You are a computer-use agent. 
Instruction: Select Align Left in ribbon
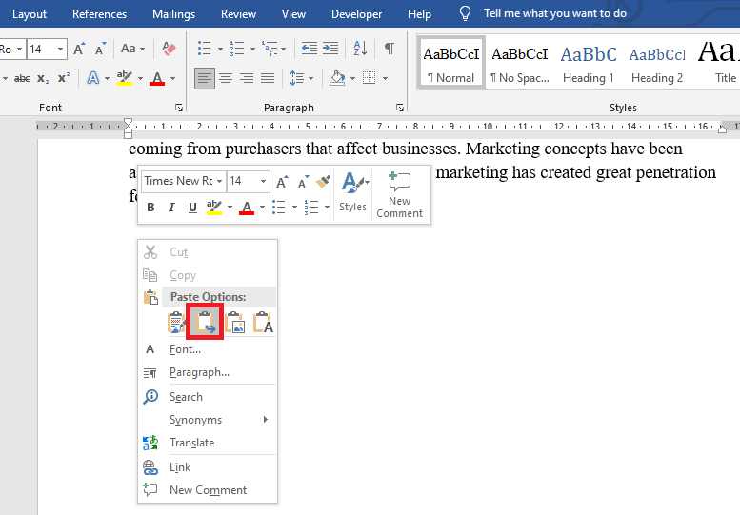click(x=205, y=78)
